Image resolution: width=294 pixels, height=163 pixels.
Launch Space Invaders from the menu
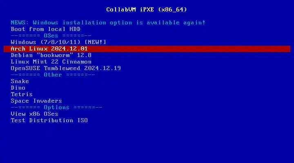(36, 101)
